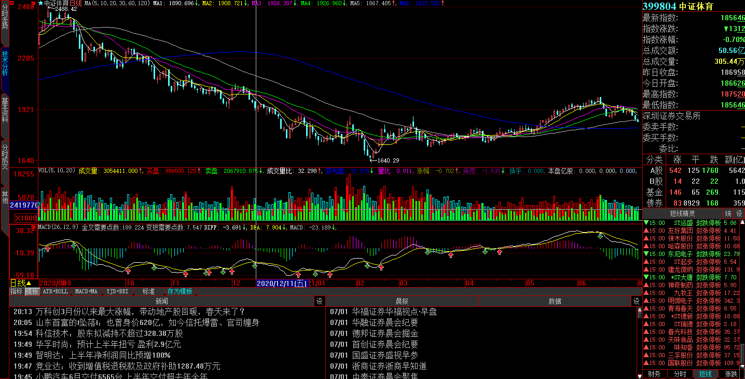This screenshot has height=379, width=745.
Task: Select the 春光科技 封涨停板 alert row
Action: point(691,332)
